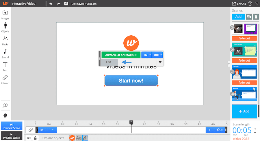Viewport: 260px width, 141px height.
Task: Close the editor with X
Action: click(257, 3)
